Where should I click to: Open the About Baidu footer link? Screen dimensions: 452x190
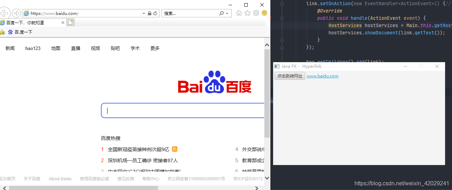60,179
